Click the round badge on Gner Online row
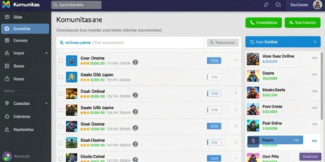 [x=135, y=62]
